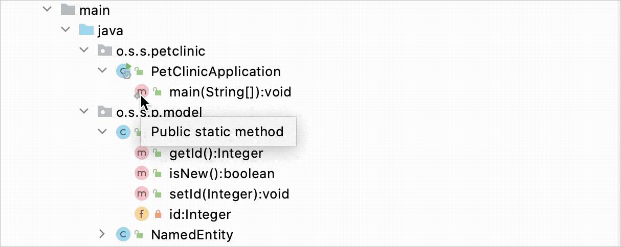Click the method icon beside main(String[]):void
The width and height of the screenshot is (621, 247).
click(141, 92)
